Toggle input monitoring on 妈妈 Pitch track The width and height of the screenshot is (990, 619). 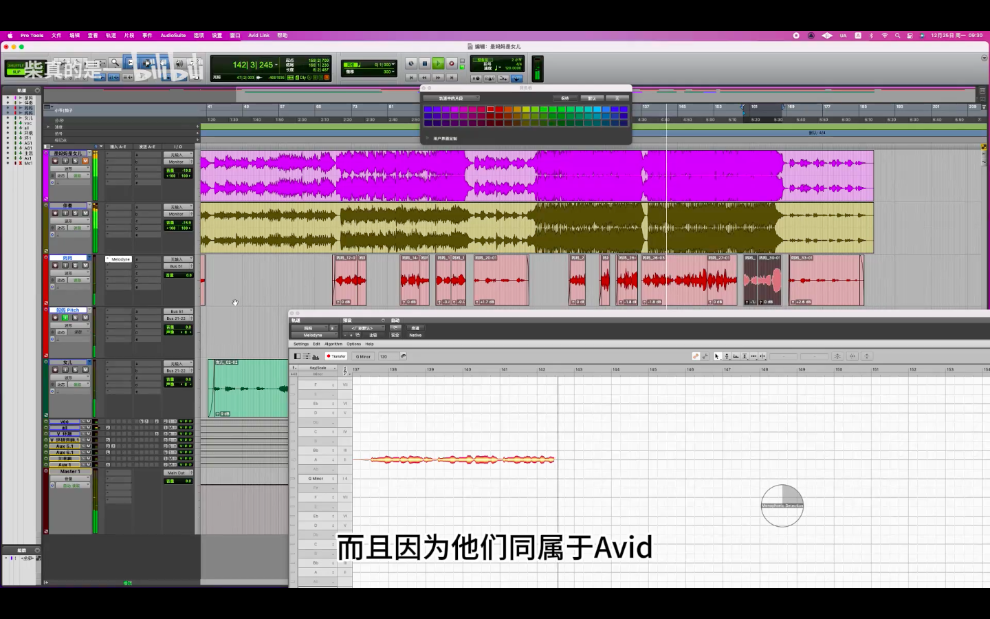pos(65,317)
